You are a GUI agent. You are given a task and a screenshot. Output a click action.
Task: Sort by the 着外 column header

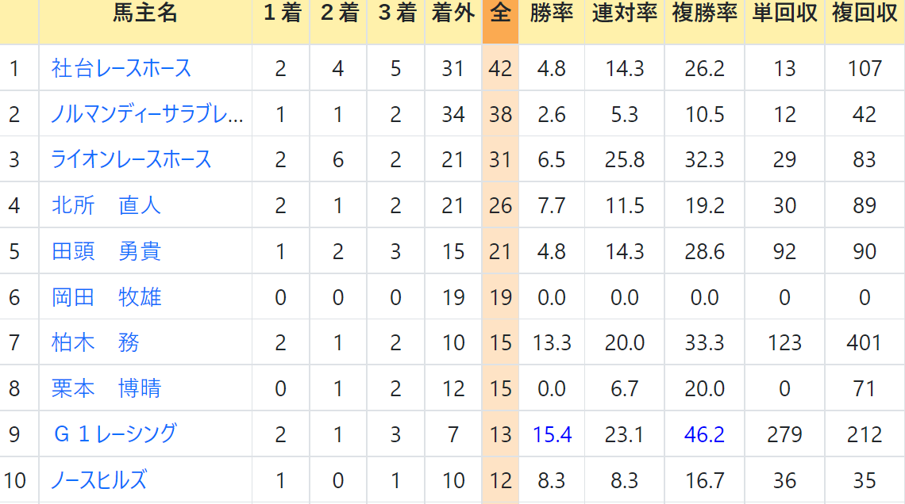pyautogui.click(x=453, y=13)
